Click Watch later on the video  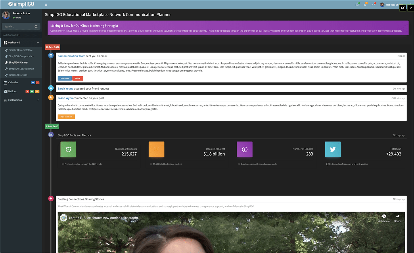(384, 218)
